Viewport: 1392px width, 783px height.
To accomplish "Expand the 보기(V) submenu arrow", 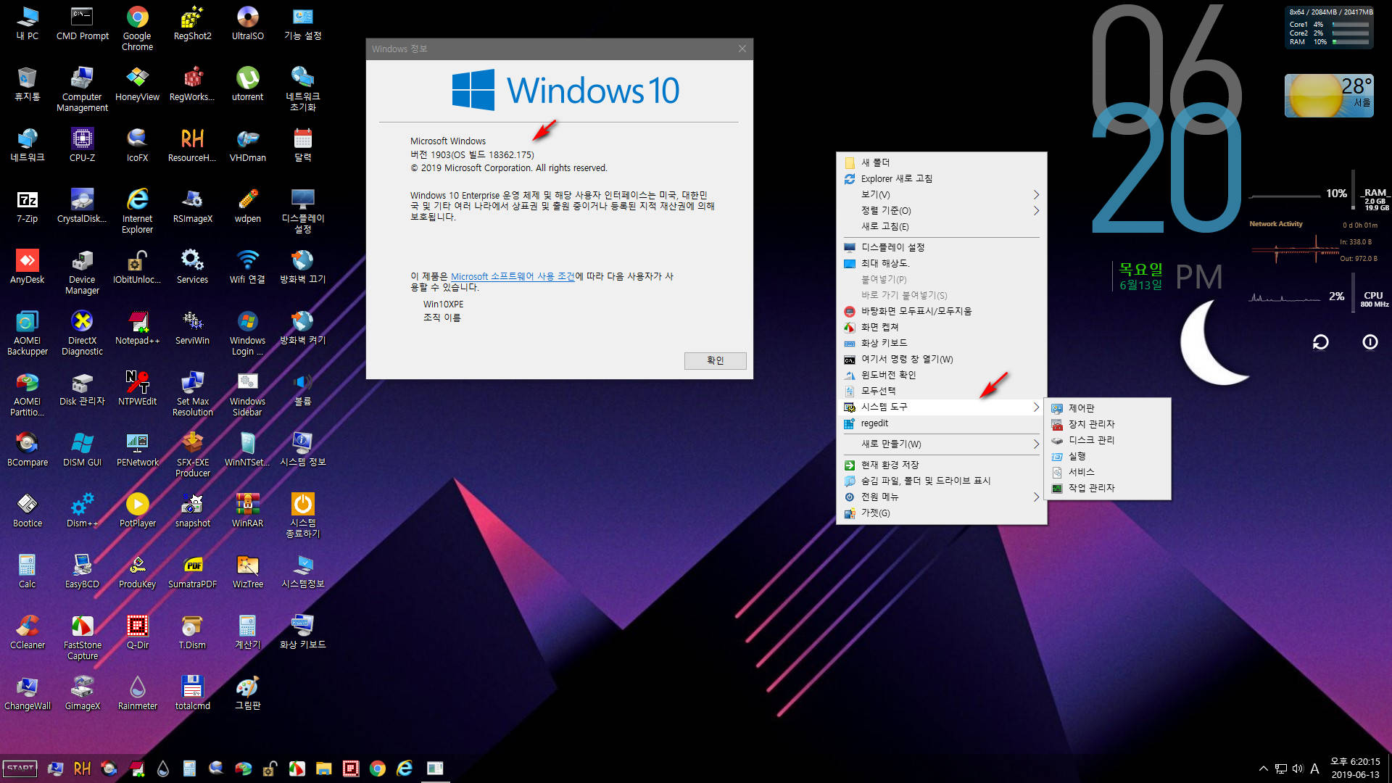I will [1036, 194].
